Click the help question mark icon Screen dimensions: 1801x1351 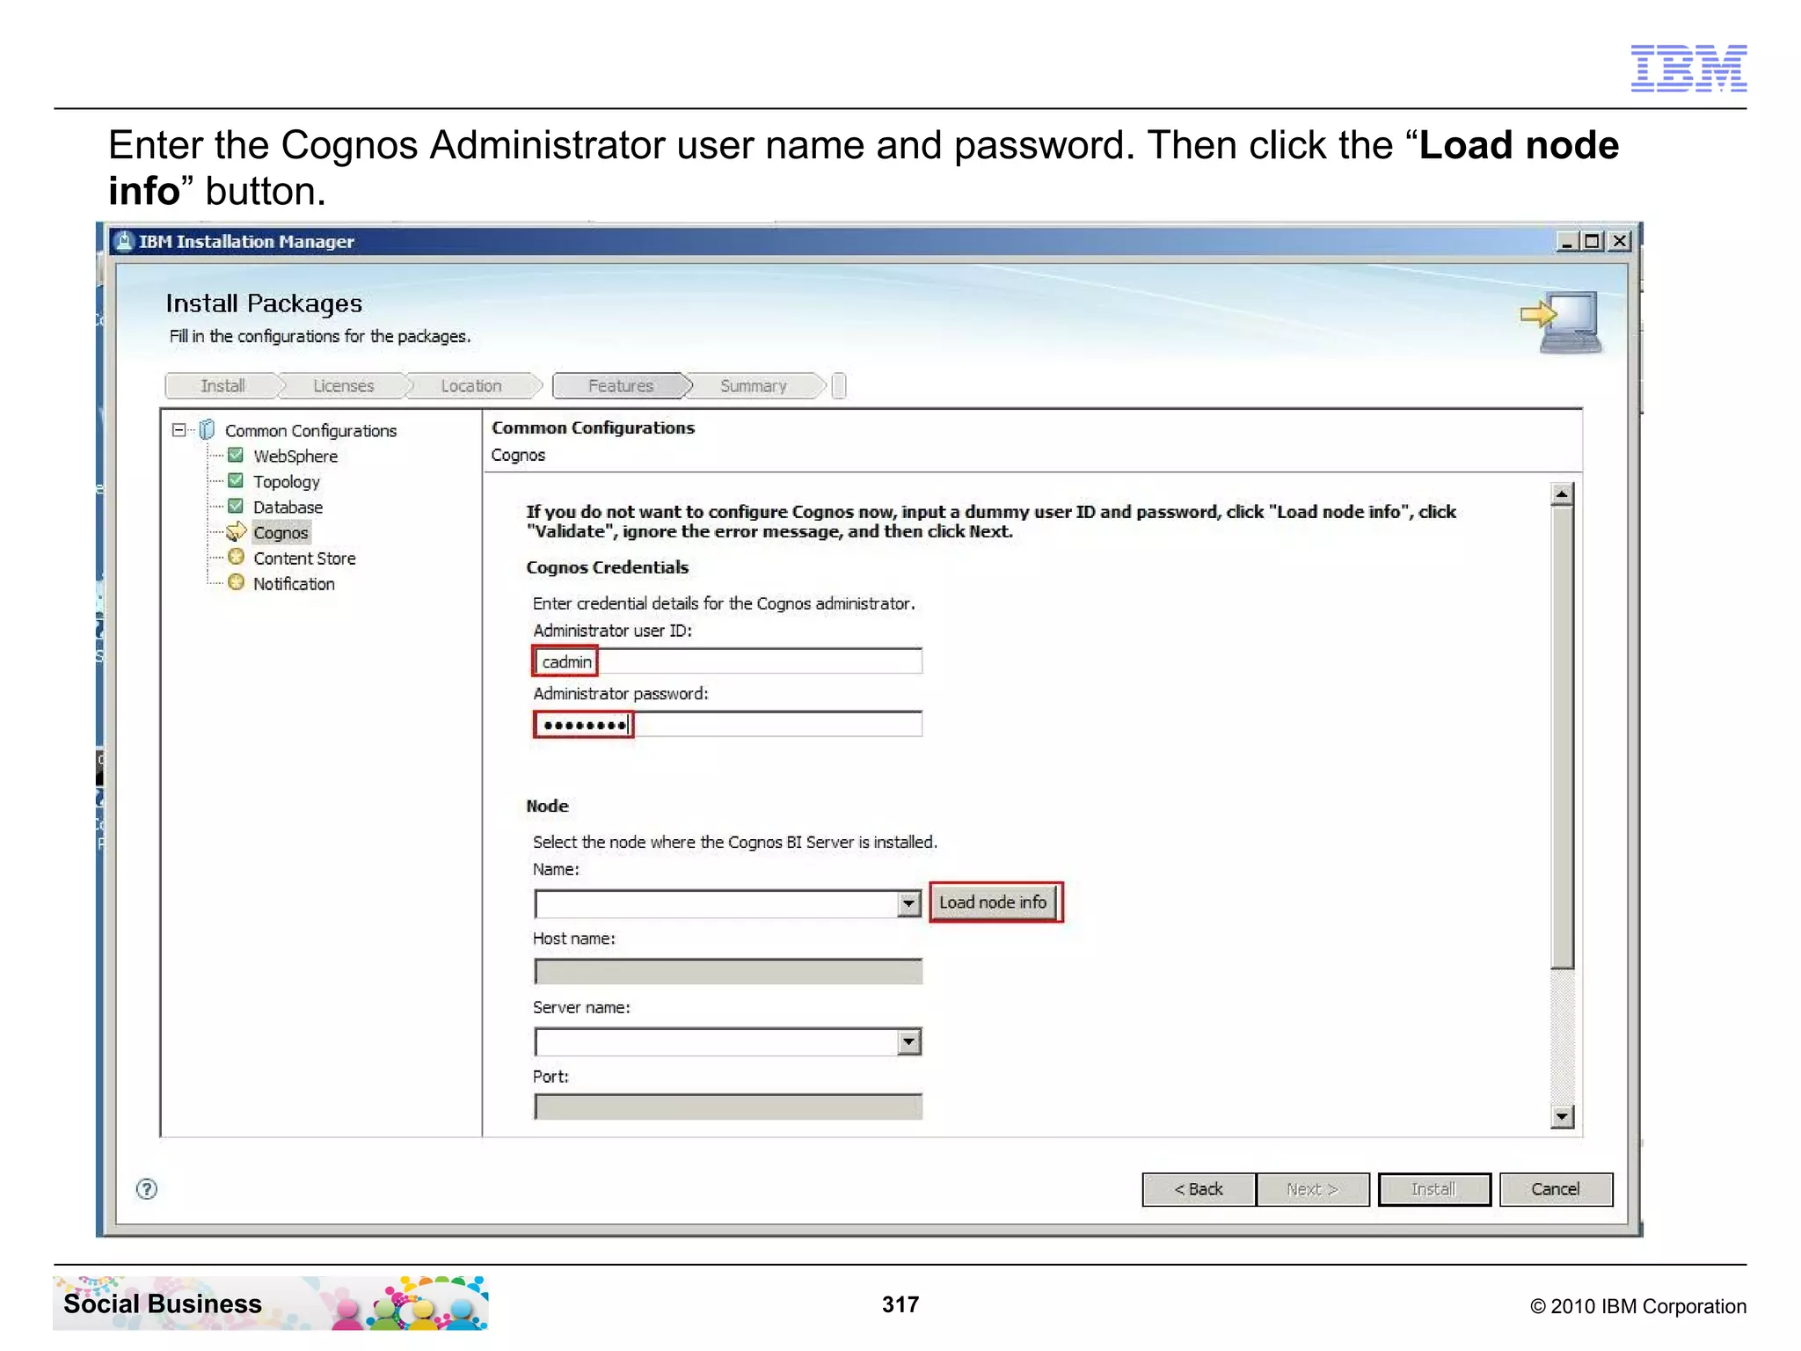[x=147, y=1189]
